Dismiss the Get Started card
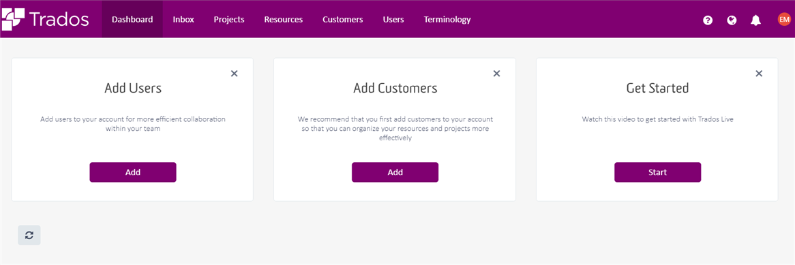Screen dimensions: 795x265 coord(759,74)
